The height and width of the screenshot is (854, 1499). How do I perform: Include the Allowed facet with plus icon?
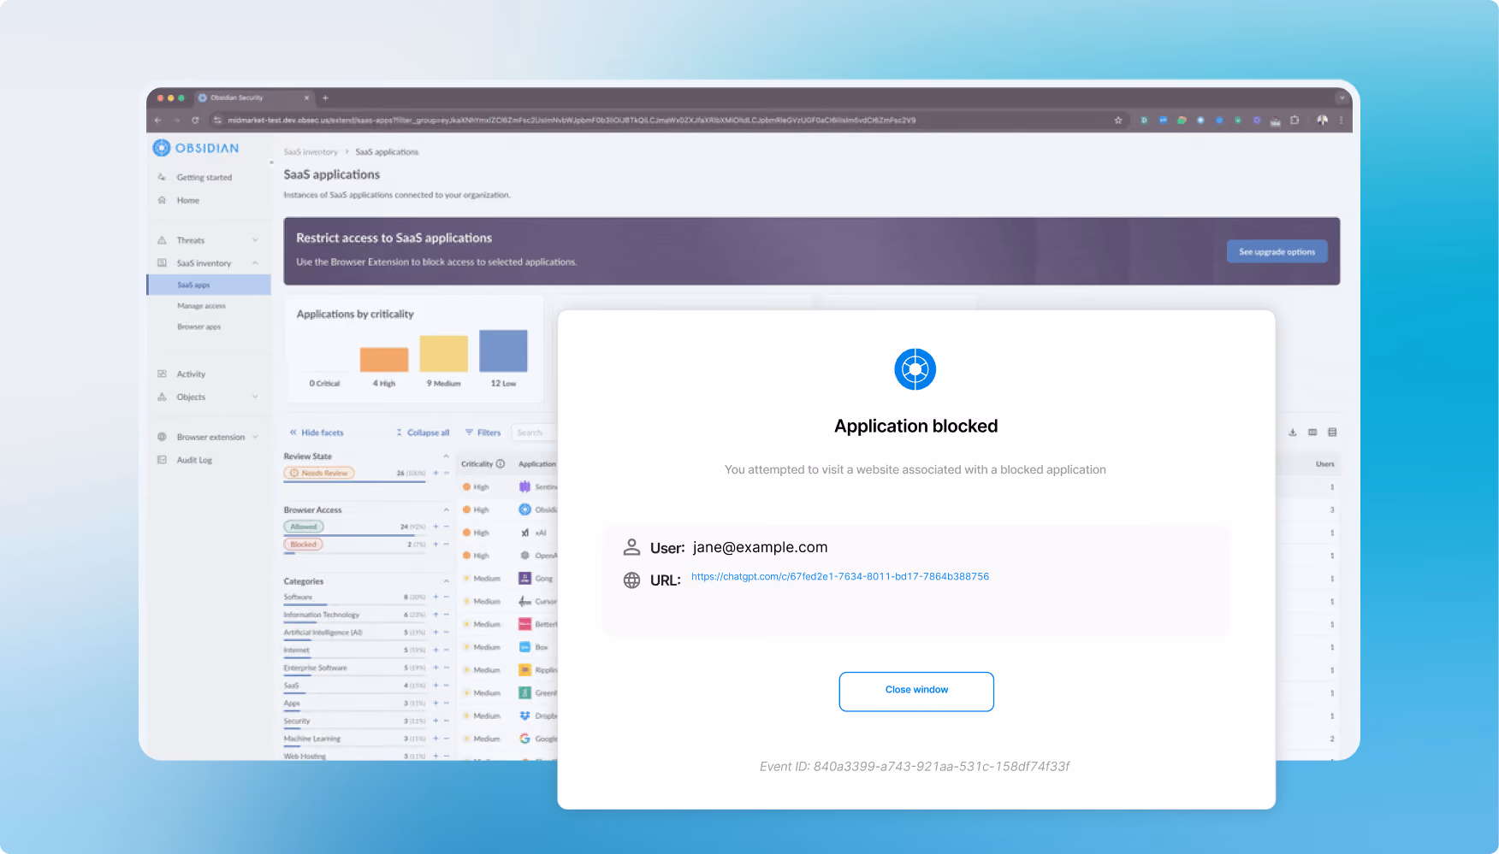point(435,527)
